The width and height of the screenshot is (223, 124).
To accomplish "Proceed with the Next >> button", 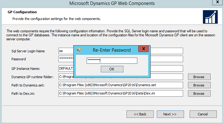I will point(170,114).
